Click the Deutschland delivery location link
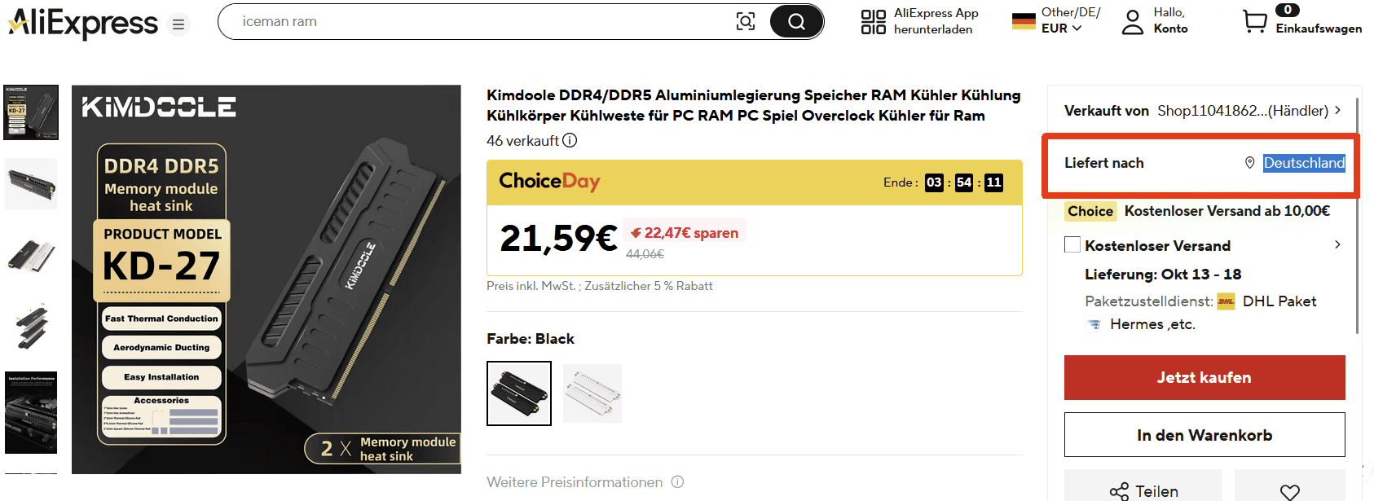1374x501 pixels. [1303, 163]
